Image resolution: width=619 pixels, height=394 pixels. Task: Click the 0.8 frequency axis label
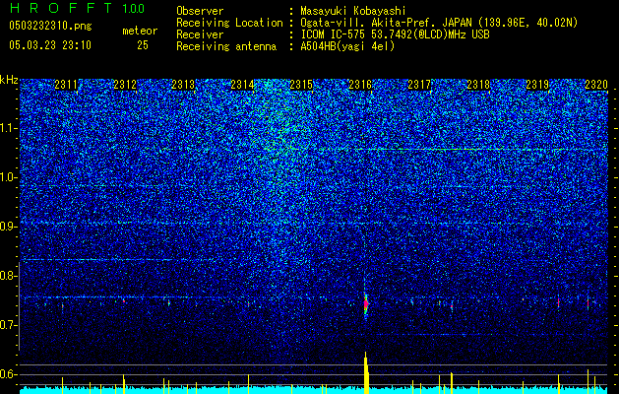point(9,276)
